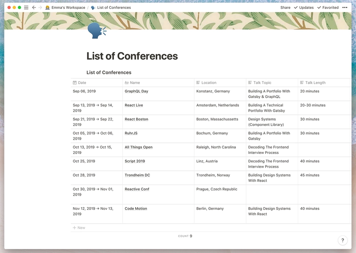The image size is (356, 253).
Task: Open the Date column header menu
Action: tap(97, 83)
